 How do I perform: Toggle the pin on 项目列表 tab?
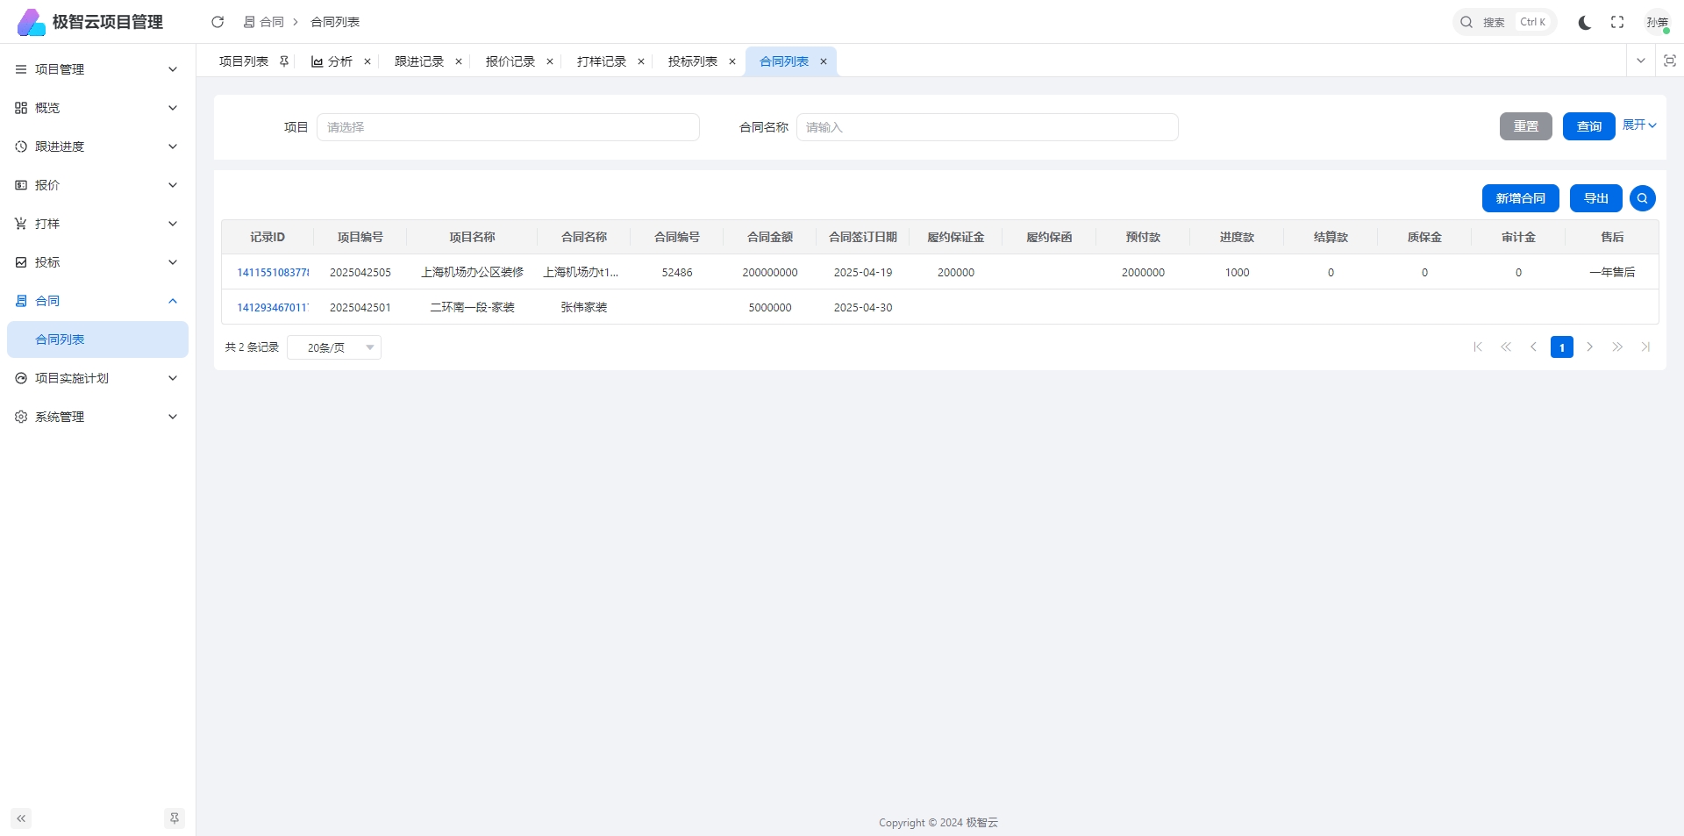click(x=284, y=61)
